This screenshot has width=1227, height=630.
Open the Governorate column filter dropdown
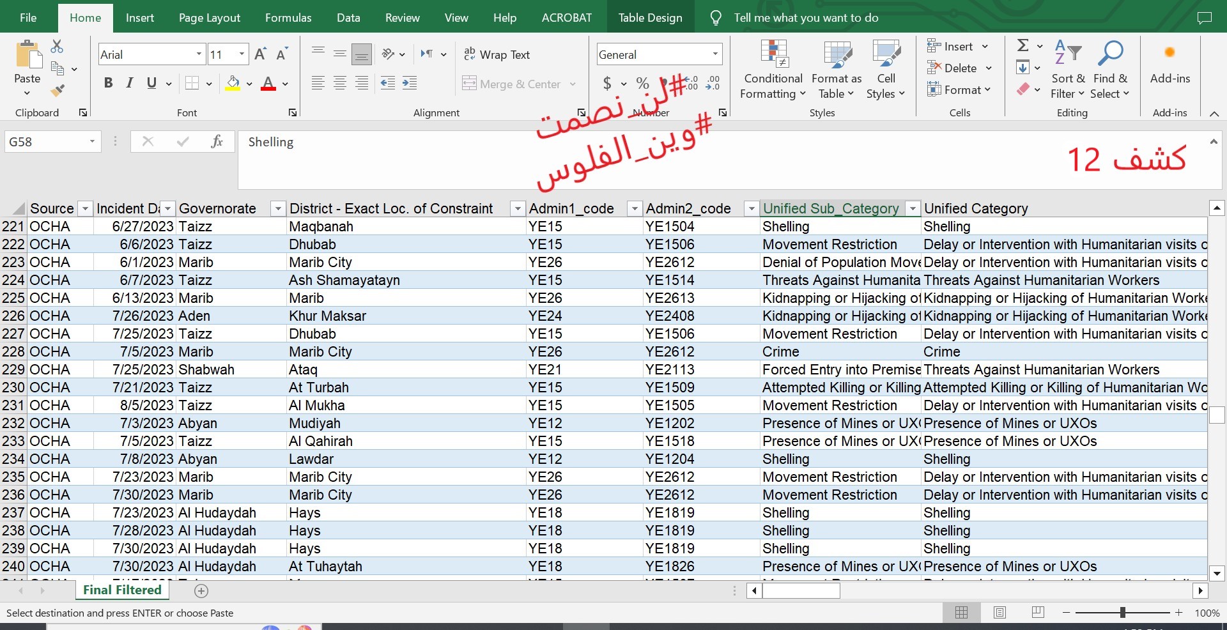pyautogui.click(x=277, y=208)
